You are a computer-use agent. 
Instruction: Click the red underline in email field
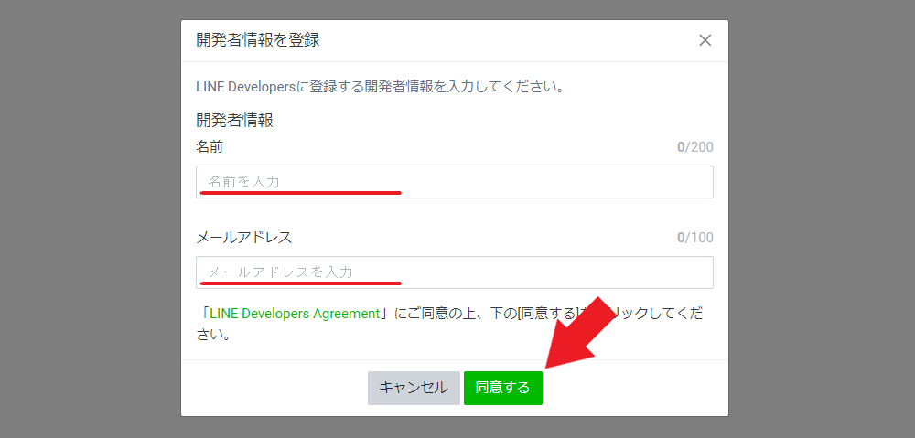(x=300, y=283)
